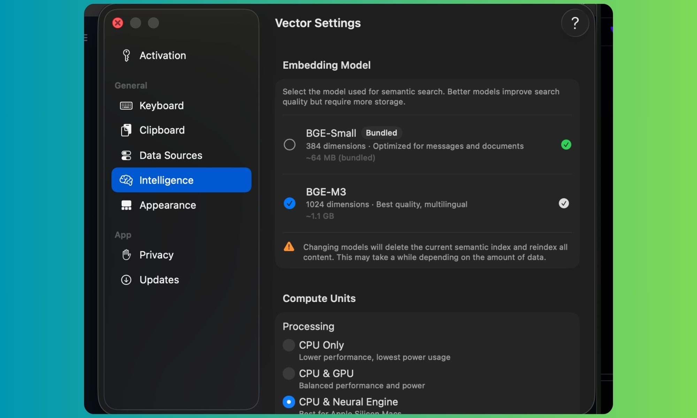The height and width of the screenshot is (418, 697).
Task: Click the warning triangle about reindexing
Action: click(289, 247)
